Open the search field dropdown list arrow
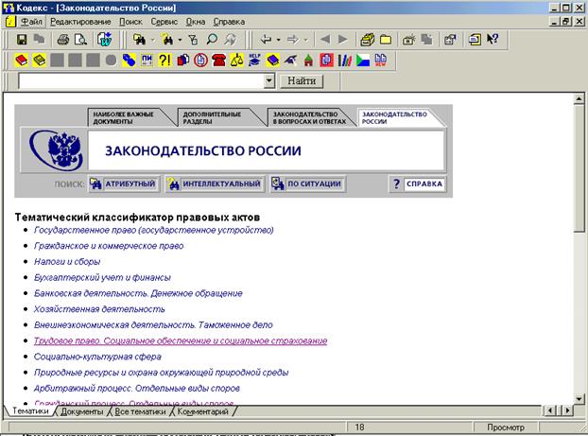This screenshot has width=588, height=436. coord(268,80)
